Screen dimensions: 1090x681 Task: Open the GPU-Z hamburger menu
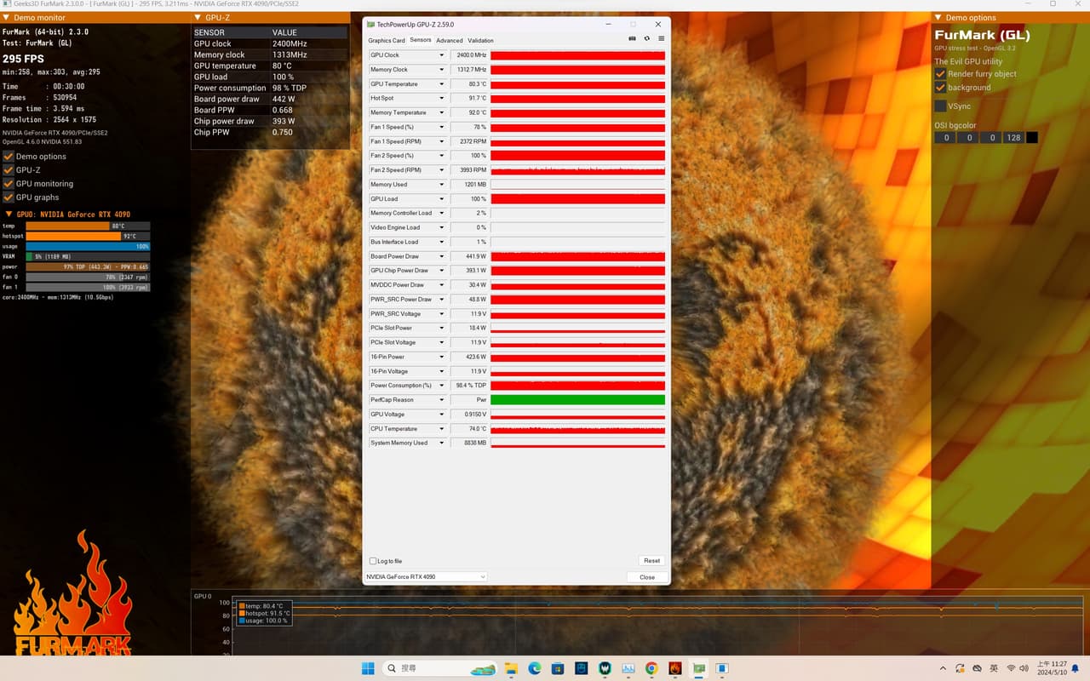(661, 38)
